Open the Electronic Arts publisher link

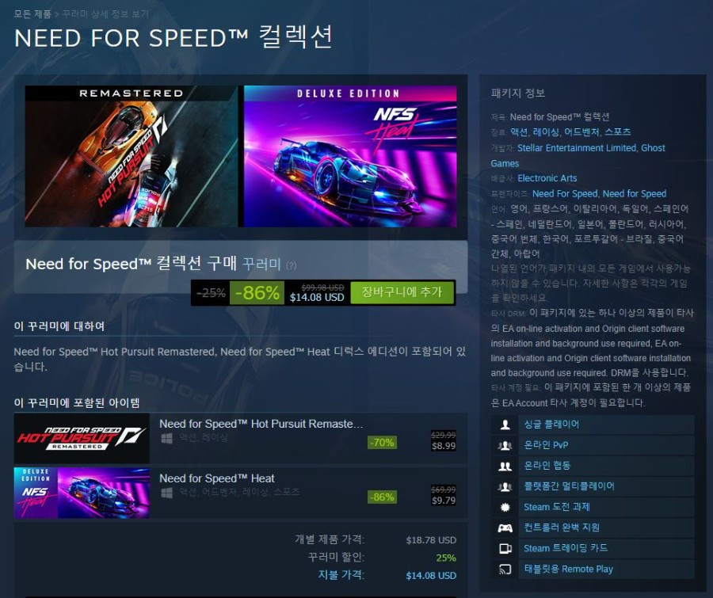(547, 178)
